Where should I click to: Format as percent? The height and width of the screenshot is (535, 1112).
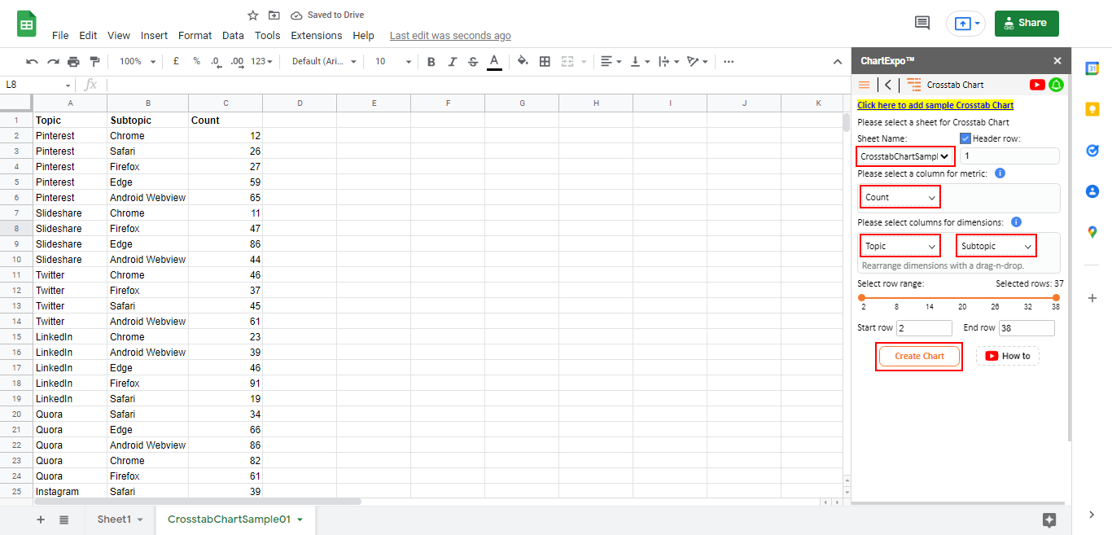coord(196,61)
